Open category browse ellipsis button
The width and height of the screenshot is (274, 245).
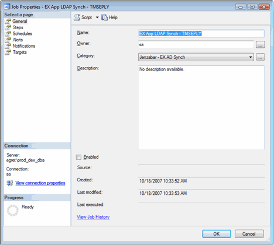(x=261, y=57)
